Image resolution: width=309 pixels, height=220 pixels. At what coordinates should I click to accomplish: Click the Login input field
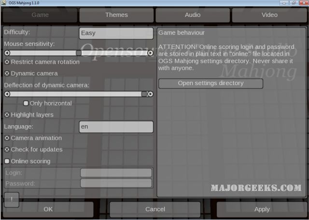[116, 173]
